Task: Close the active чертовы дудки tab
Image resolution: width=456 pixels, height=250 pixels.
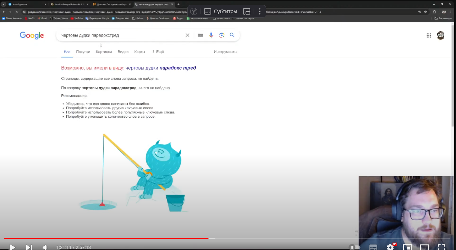Action: [x=172, y=4]
